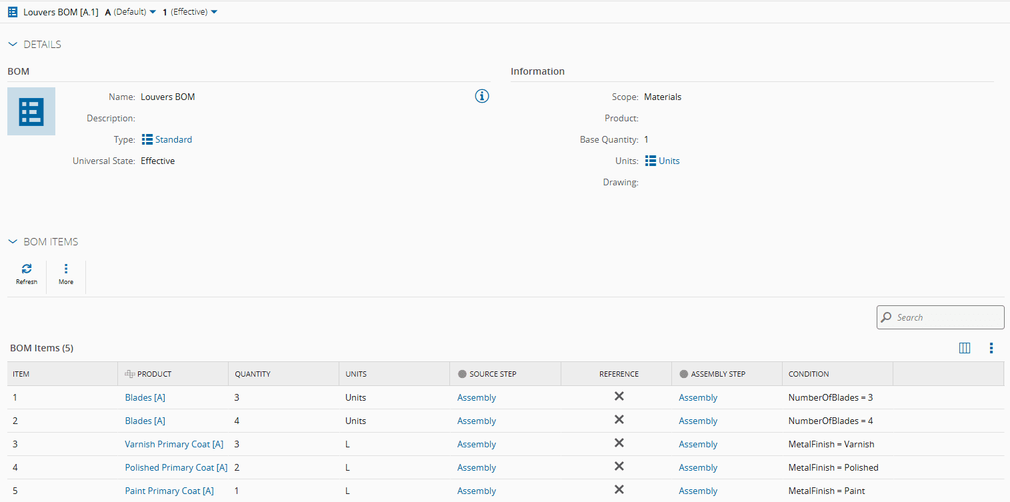Toggle Reference mark on Varnish Primary Coat row

point(619,443)
